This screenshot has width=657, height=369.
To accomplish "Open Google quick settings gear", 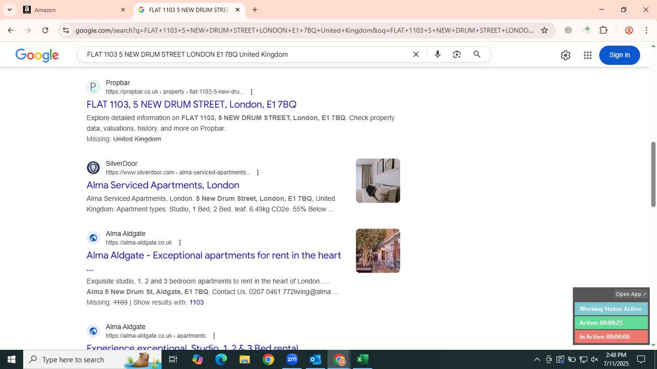I will click(x=566, y=55).
